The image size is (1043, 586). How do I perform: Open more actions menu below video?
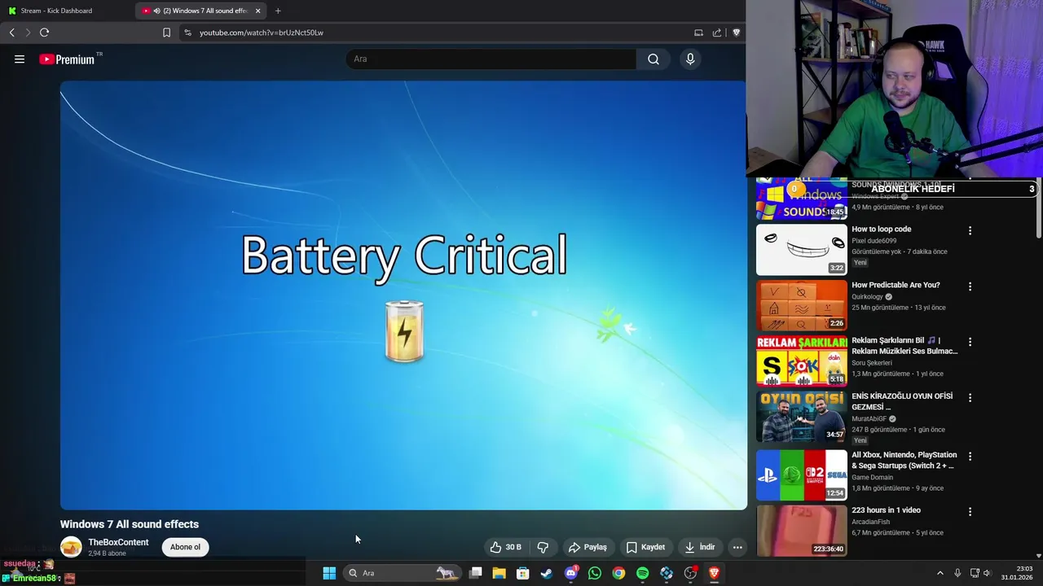point(737,547)
